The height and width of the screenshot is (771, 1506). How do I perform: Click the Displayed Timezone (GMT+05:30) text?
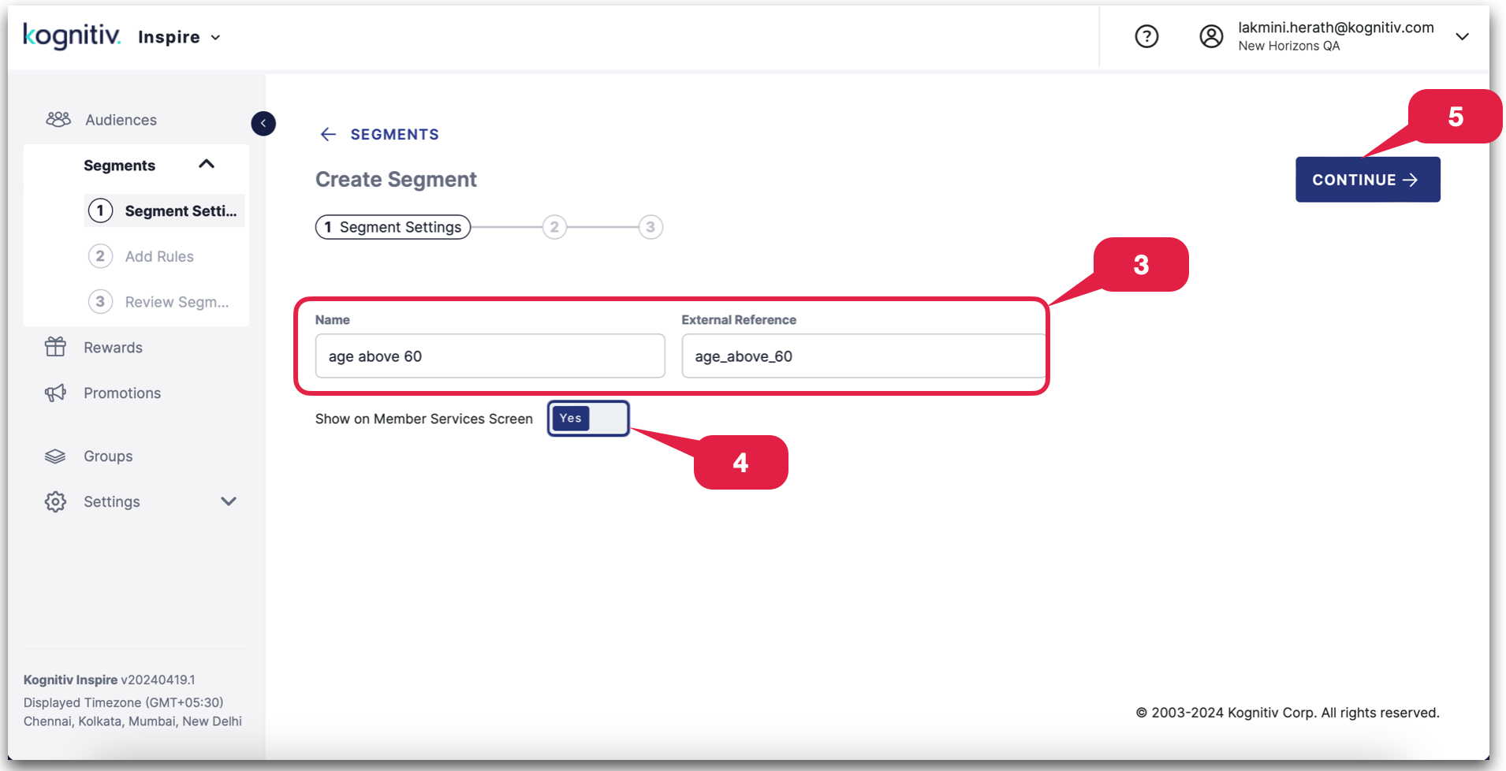pyautogui.click(x=124, y=702)
